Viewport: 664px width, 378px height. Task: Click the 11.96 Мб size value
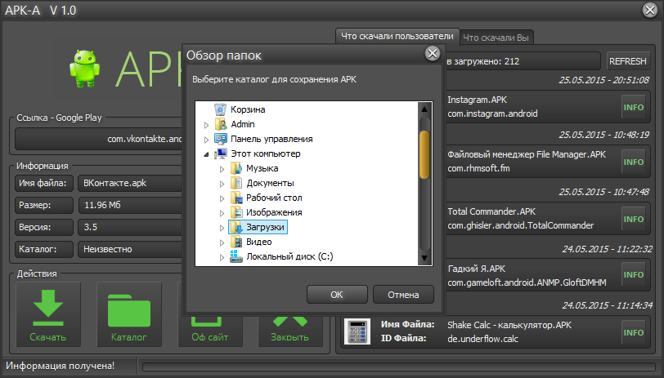[102, 205]
